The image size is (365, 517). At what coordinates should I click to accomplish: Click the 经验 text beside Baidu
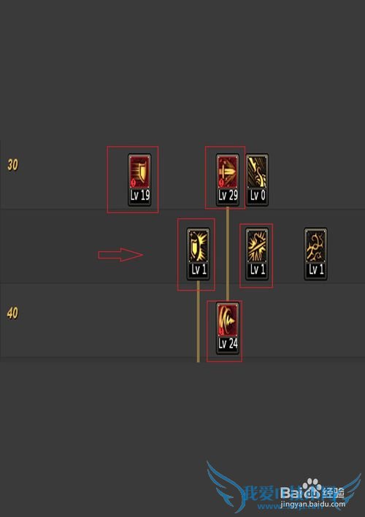click(x=334, y=493)
